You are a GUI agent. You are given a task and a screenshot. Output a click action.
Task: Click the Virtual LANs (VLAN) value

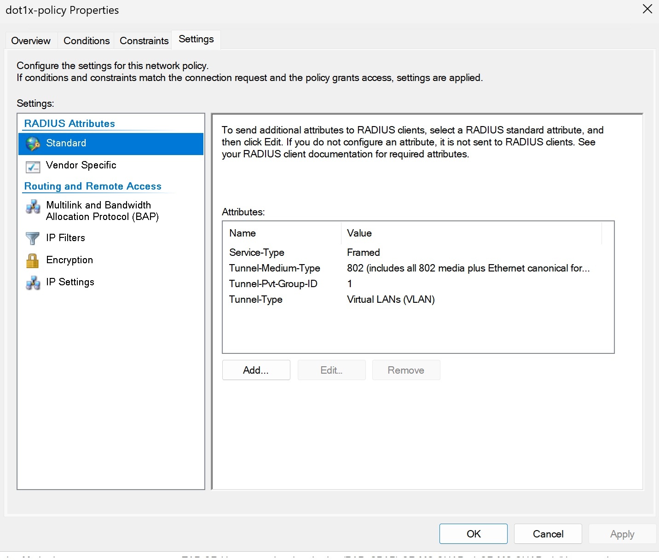pos(391,299)
